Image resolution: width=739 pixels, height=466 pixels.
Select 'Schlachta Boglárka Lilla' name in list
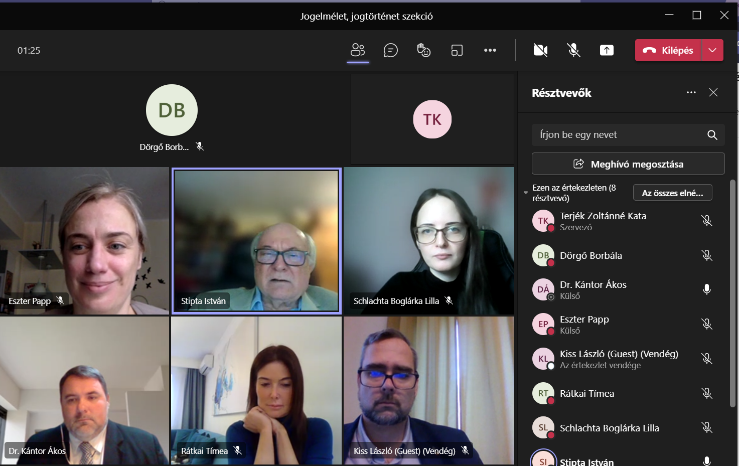[610, 428]
